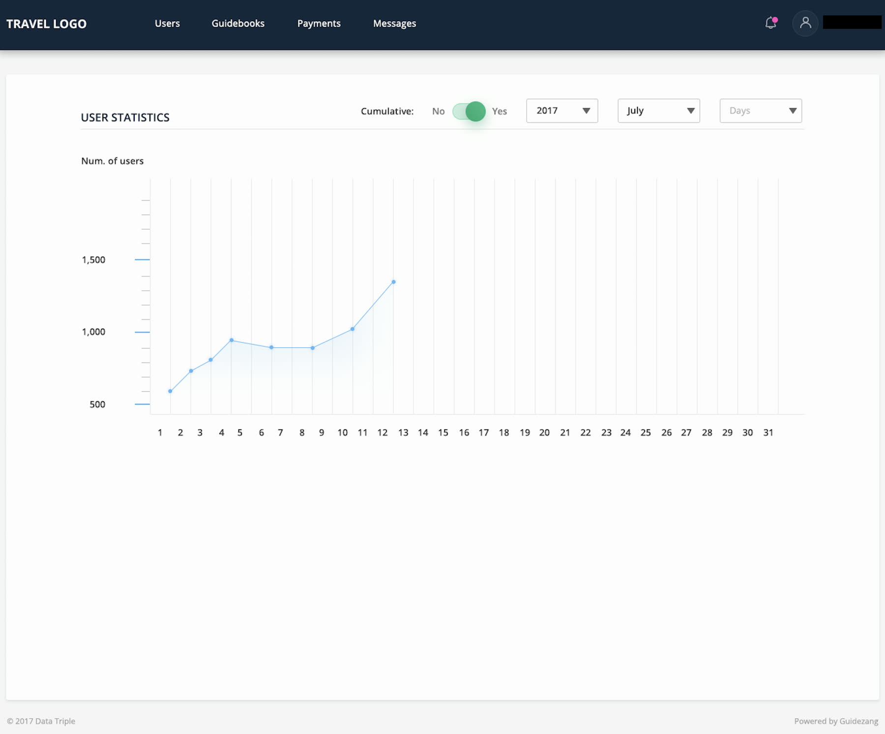Select the 'No' cumulative label
Screen dimensions: 885x734
coord(438,111)
